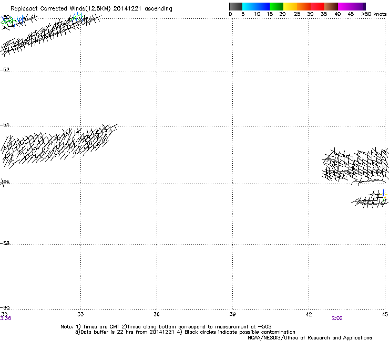
Task: Click the '-54' latitude axis label
Action: 5,124
